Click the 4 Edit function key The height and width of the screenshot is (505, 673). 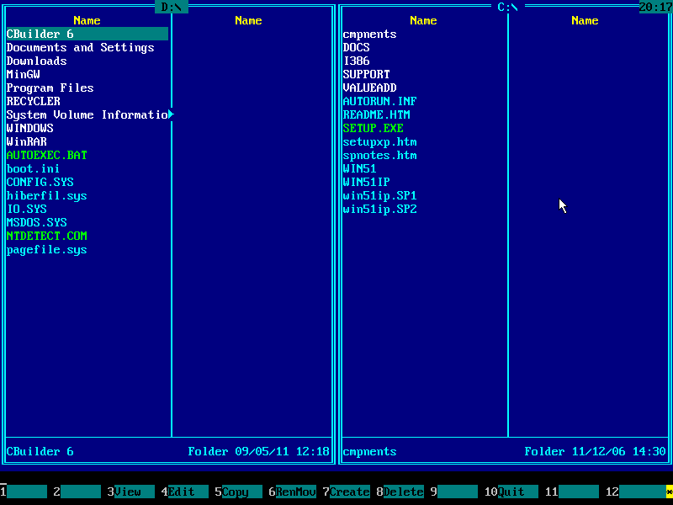click(x=184, y=492)
